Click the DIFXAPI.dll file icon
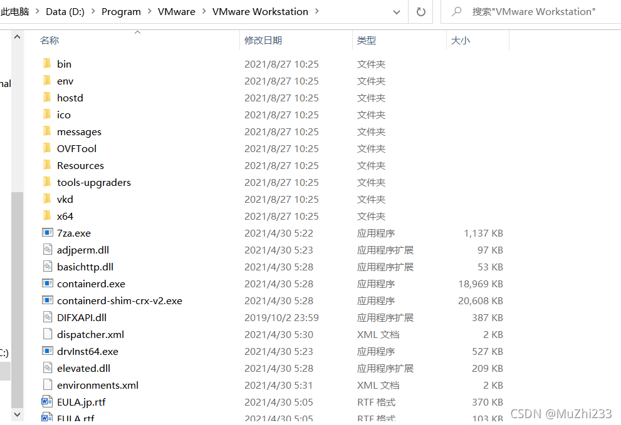The height and width of the screenshot is (425, 621). (x=48, y=317)
